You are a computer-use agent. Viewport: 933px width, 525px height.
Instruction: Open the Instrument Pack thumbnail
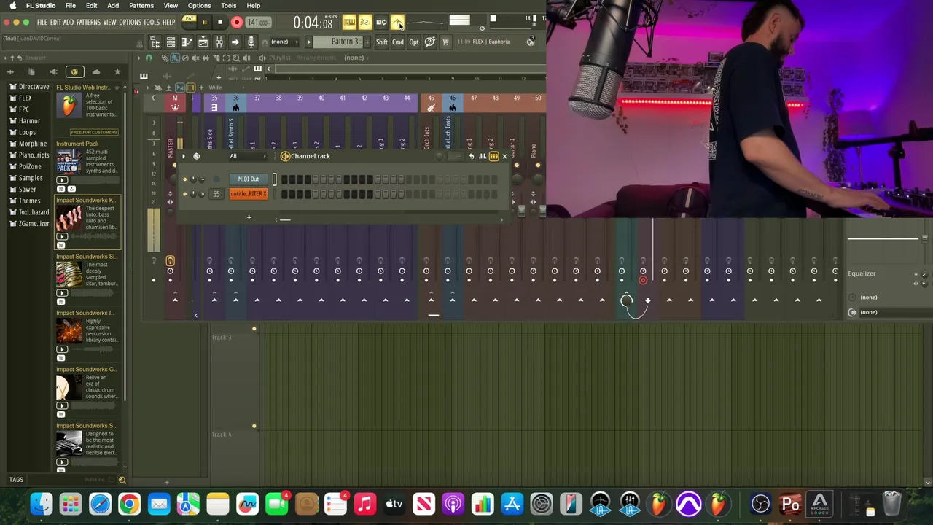(69, 162)
